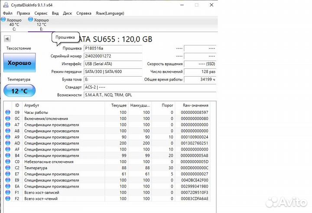Click the Техсостояние label
The height and width of the screenshot is (213, 312).
pyautogui.click(x=19, y=48)
